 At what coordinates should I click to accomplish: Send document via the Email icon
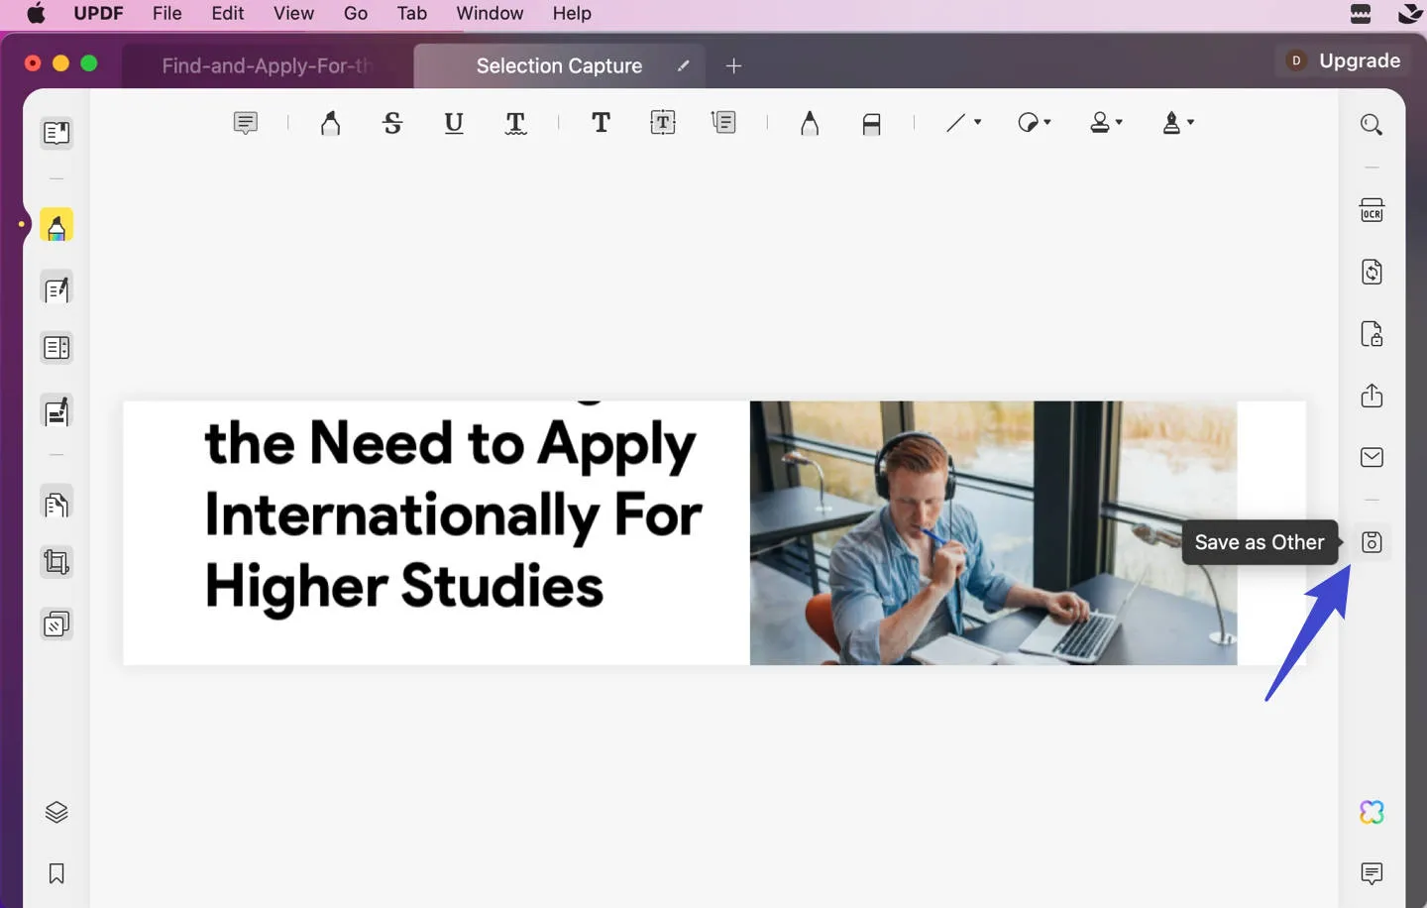pyautogui.click(x=1372, y=457)
